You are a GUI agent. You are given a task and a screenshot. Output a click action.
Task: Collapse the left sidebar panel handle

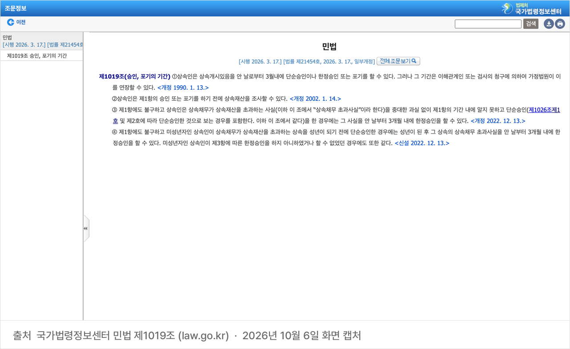coord(86,228)
